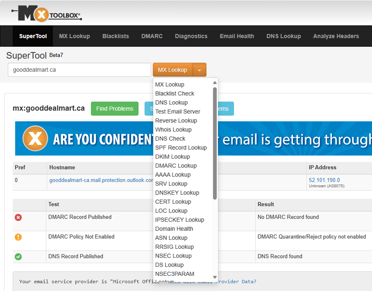
Task: Select IPSECKEY Lookup option
Action: coord(180,220)
